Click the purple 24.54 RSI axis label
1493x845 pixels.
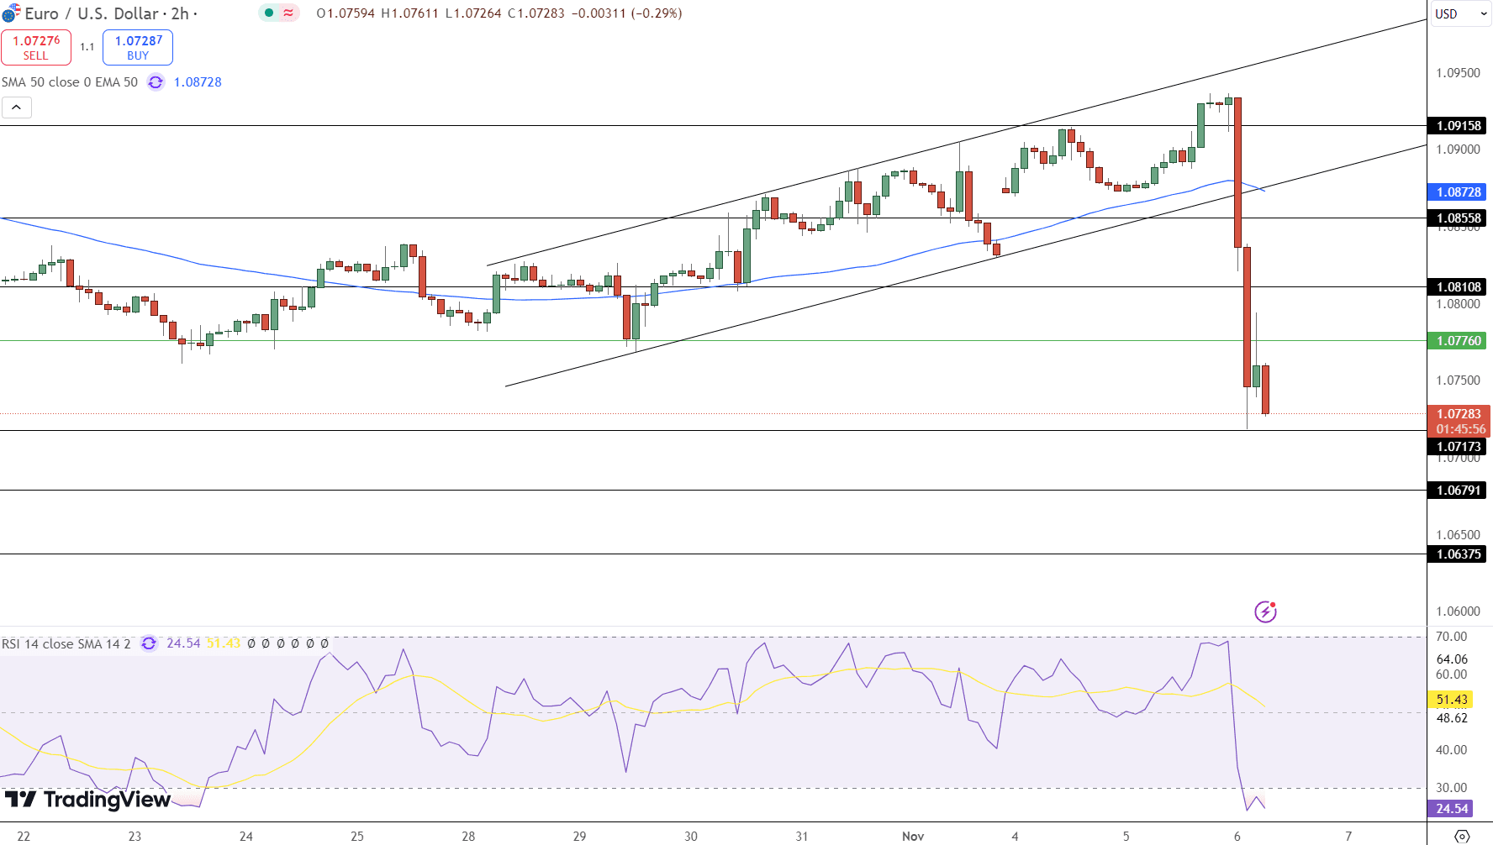point(1450,809)
